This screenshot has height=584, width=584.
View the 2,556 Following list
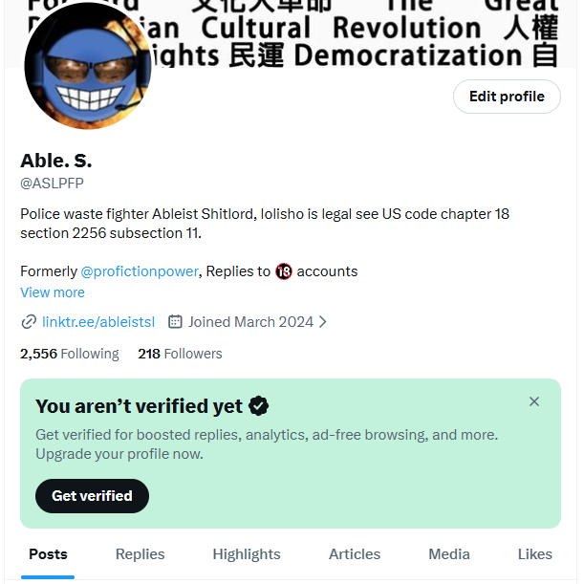(69, 354)
